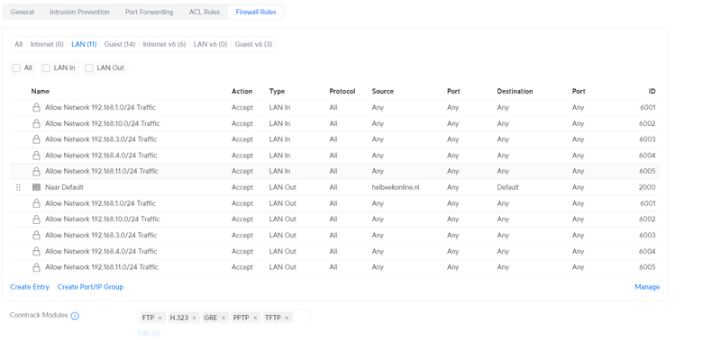Image resolution: width=721 pixels, height=340 pixels.
Task: Open the Manage link
Action: coord(647,287)
